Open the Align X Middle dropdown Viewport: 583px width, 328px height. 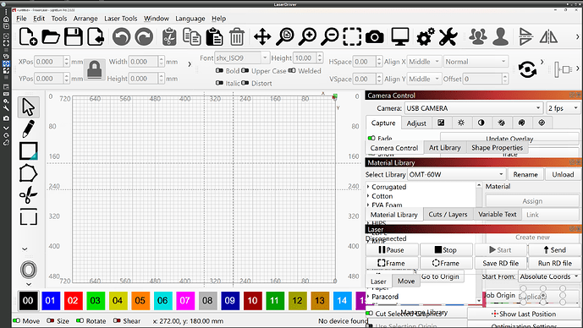(x=424, y=62)
